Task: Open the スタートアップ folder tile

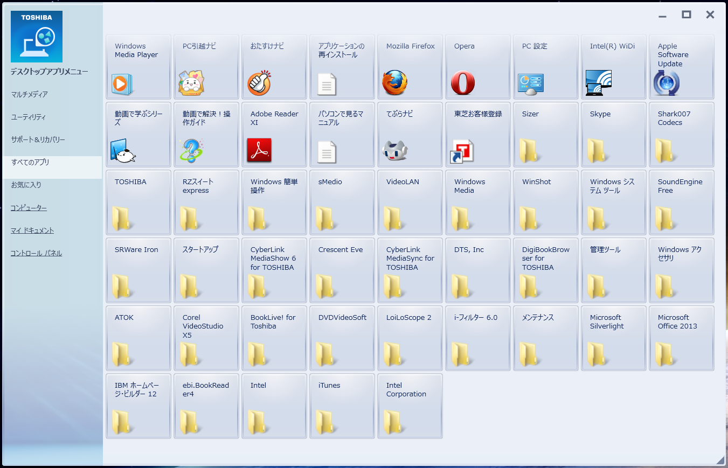Action: click(x=206, y=270)
